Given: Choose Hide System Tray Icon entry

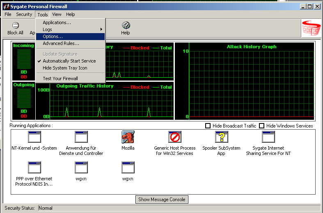Looking at the screenshot, I should (70, 68).
